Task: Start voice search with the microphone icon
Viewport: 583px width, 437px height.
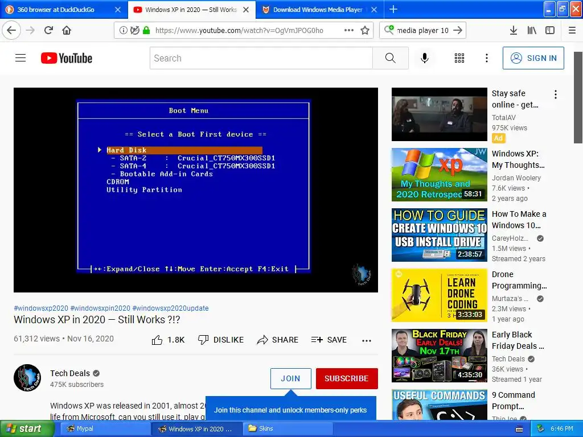Action: coord(425,58)
